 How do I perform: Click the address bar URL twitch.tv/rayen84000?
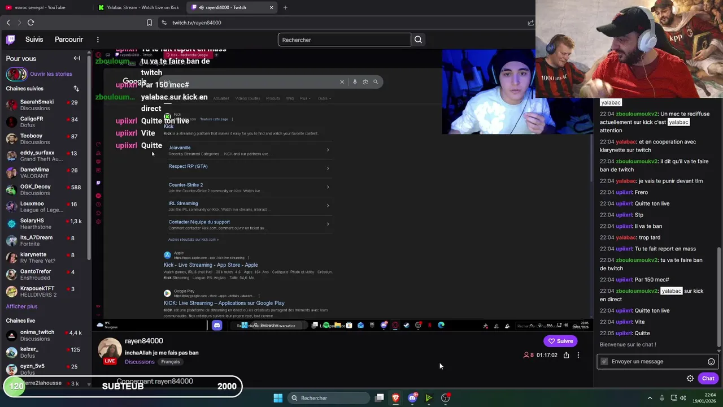(x=197, y=23)
